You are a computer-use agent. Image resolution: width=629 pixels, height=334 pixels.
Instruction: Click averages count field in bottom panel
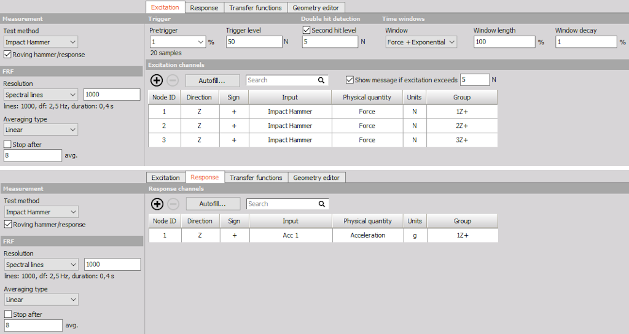click(33, 325)
